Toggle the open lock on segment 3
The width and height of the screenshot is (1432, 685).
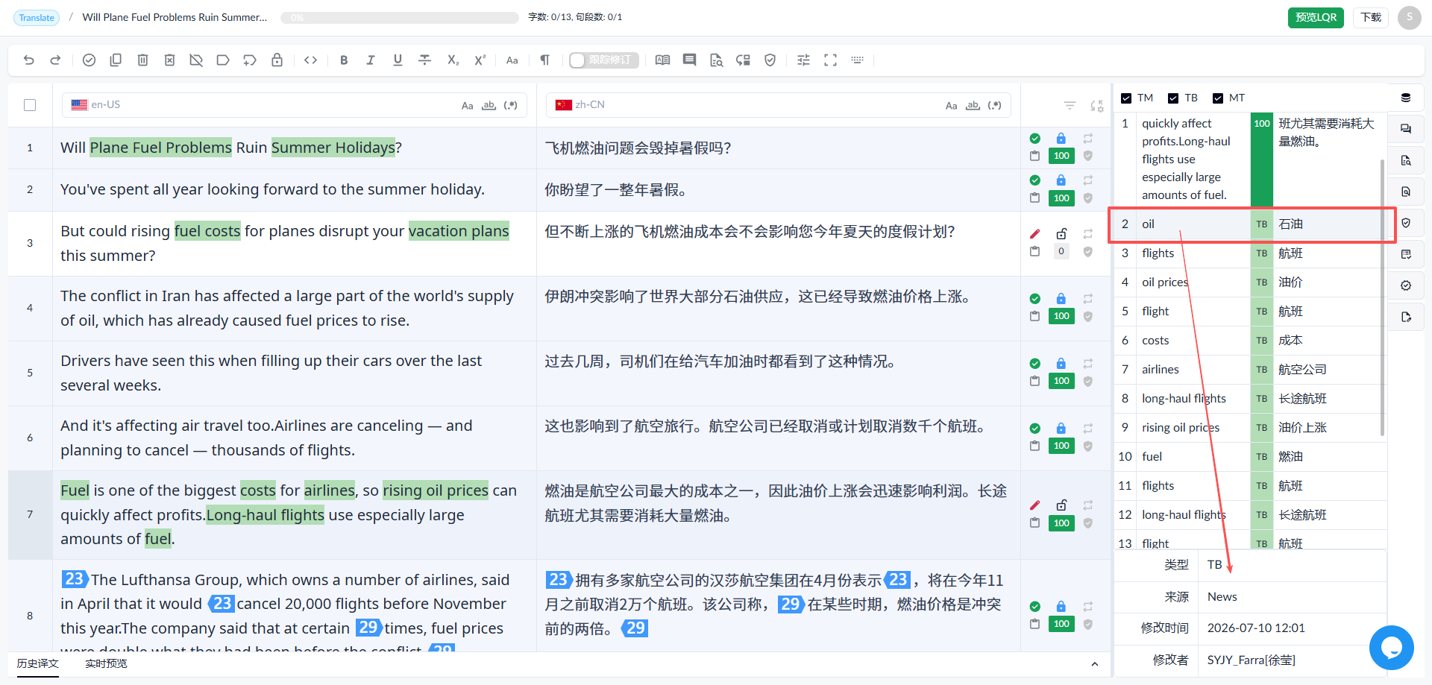click(1061, 234)
